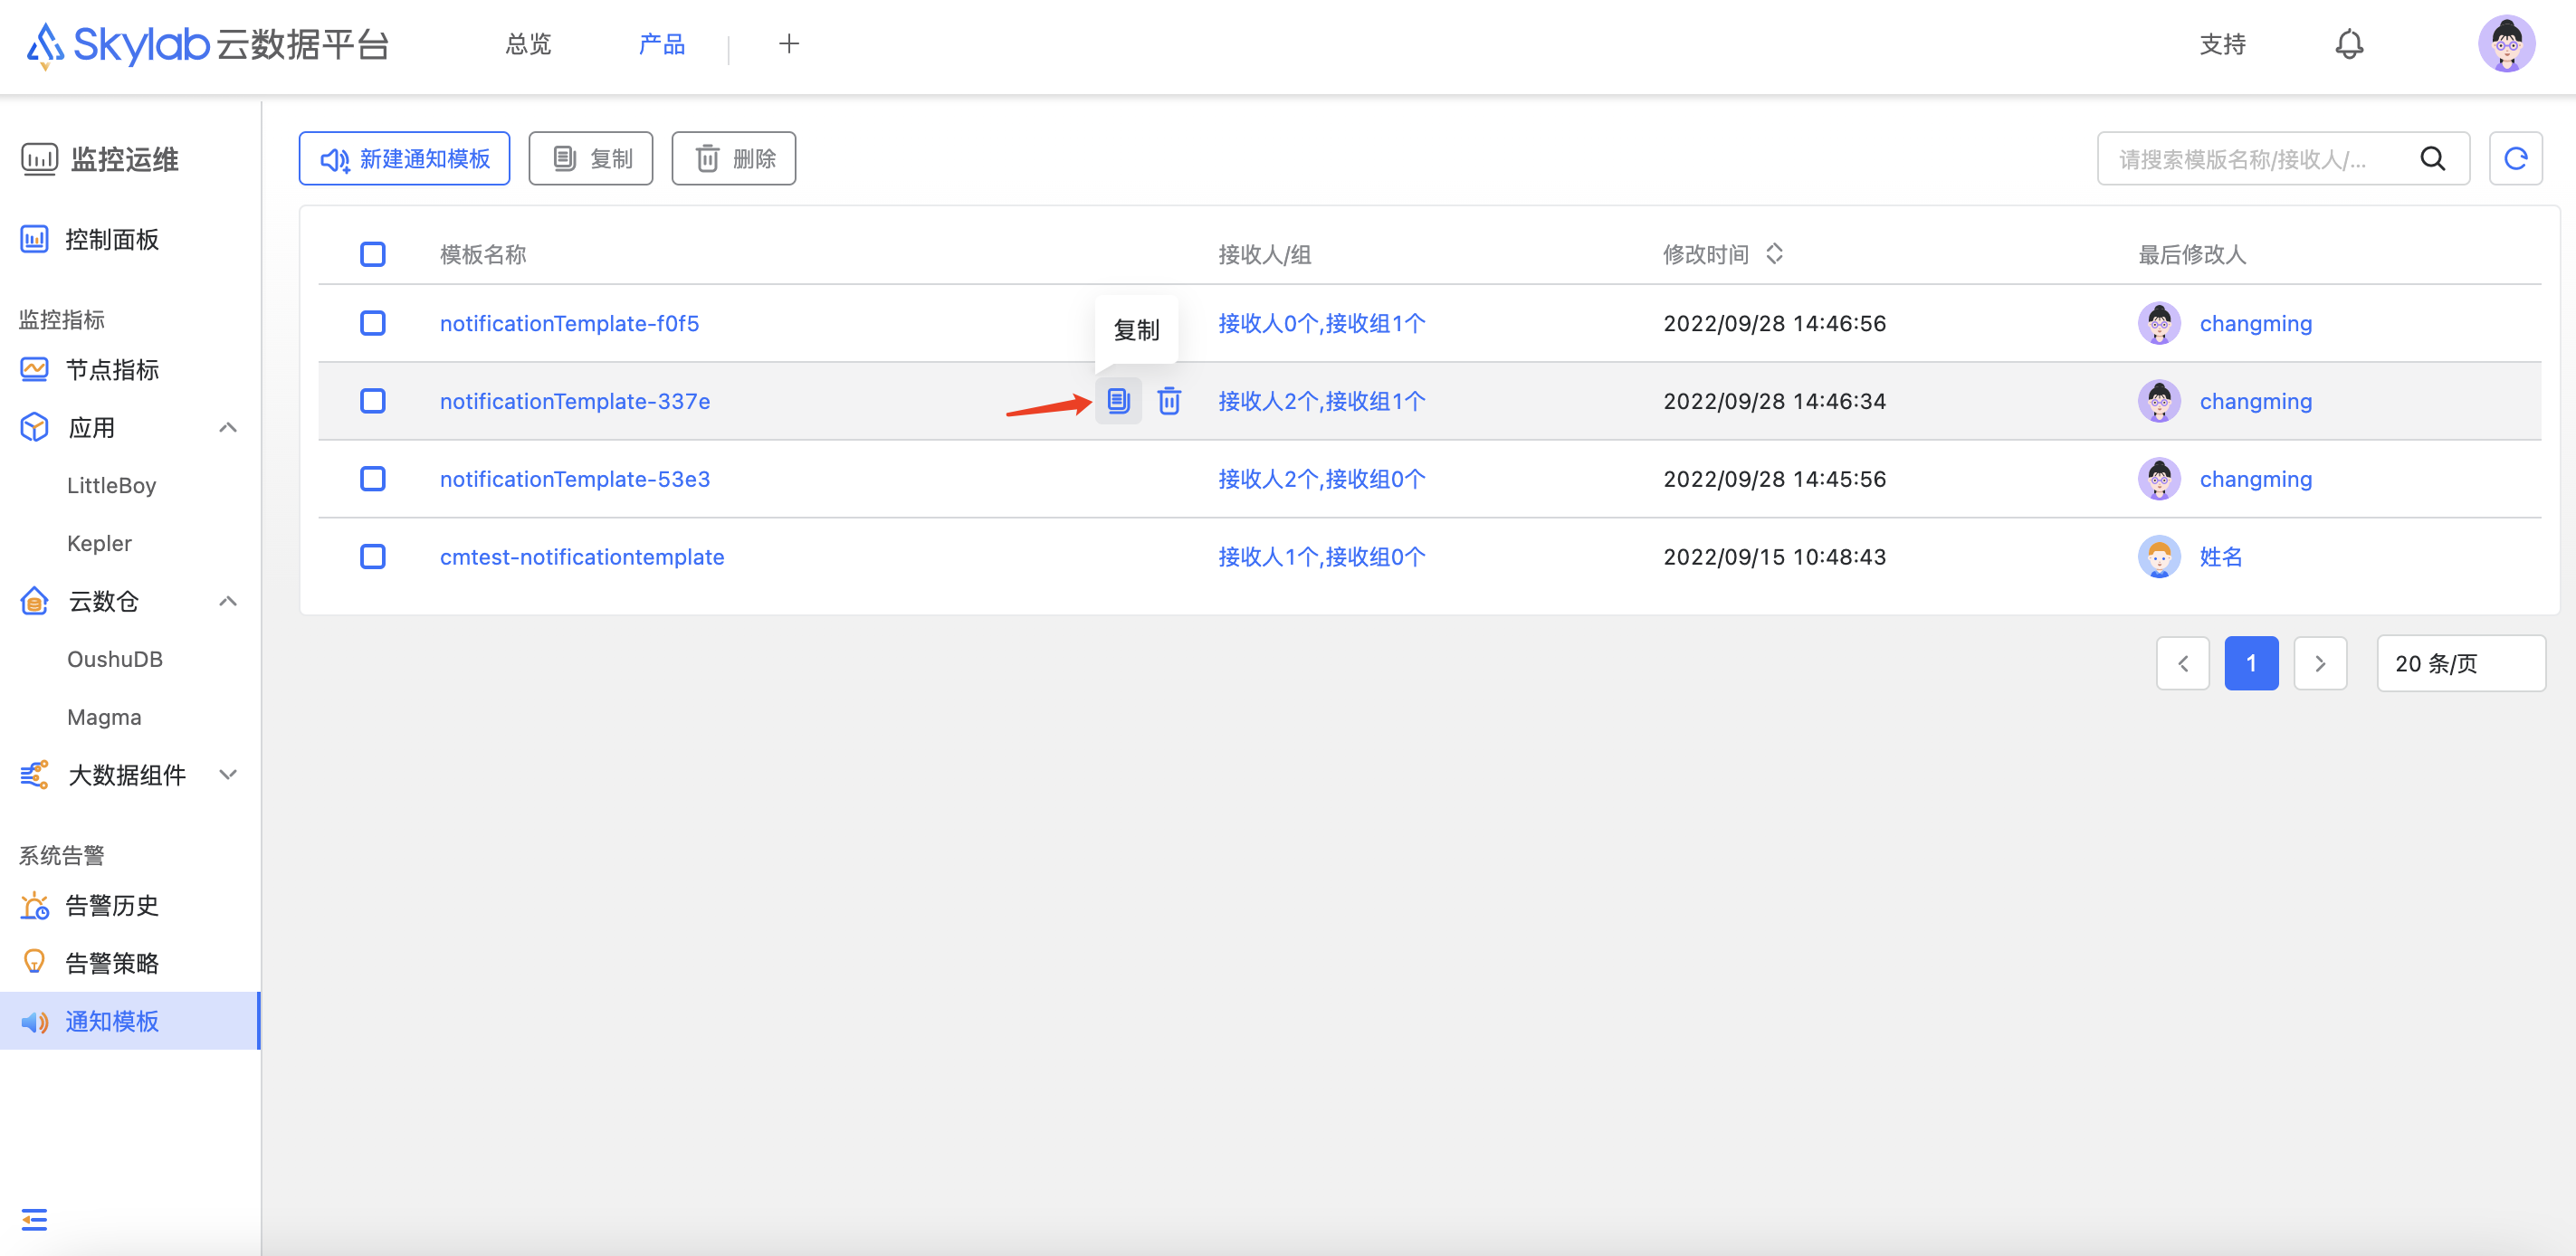This screenshot has height=1256, width=2576.
Task: Switch to the 总览 top tab
Action: [528, 44]
